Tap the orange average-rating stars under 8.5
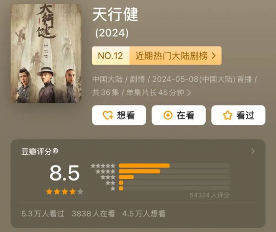The image size is (276, 232). pos(64,191)
